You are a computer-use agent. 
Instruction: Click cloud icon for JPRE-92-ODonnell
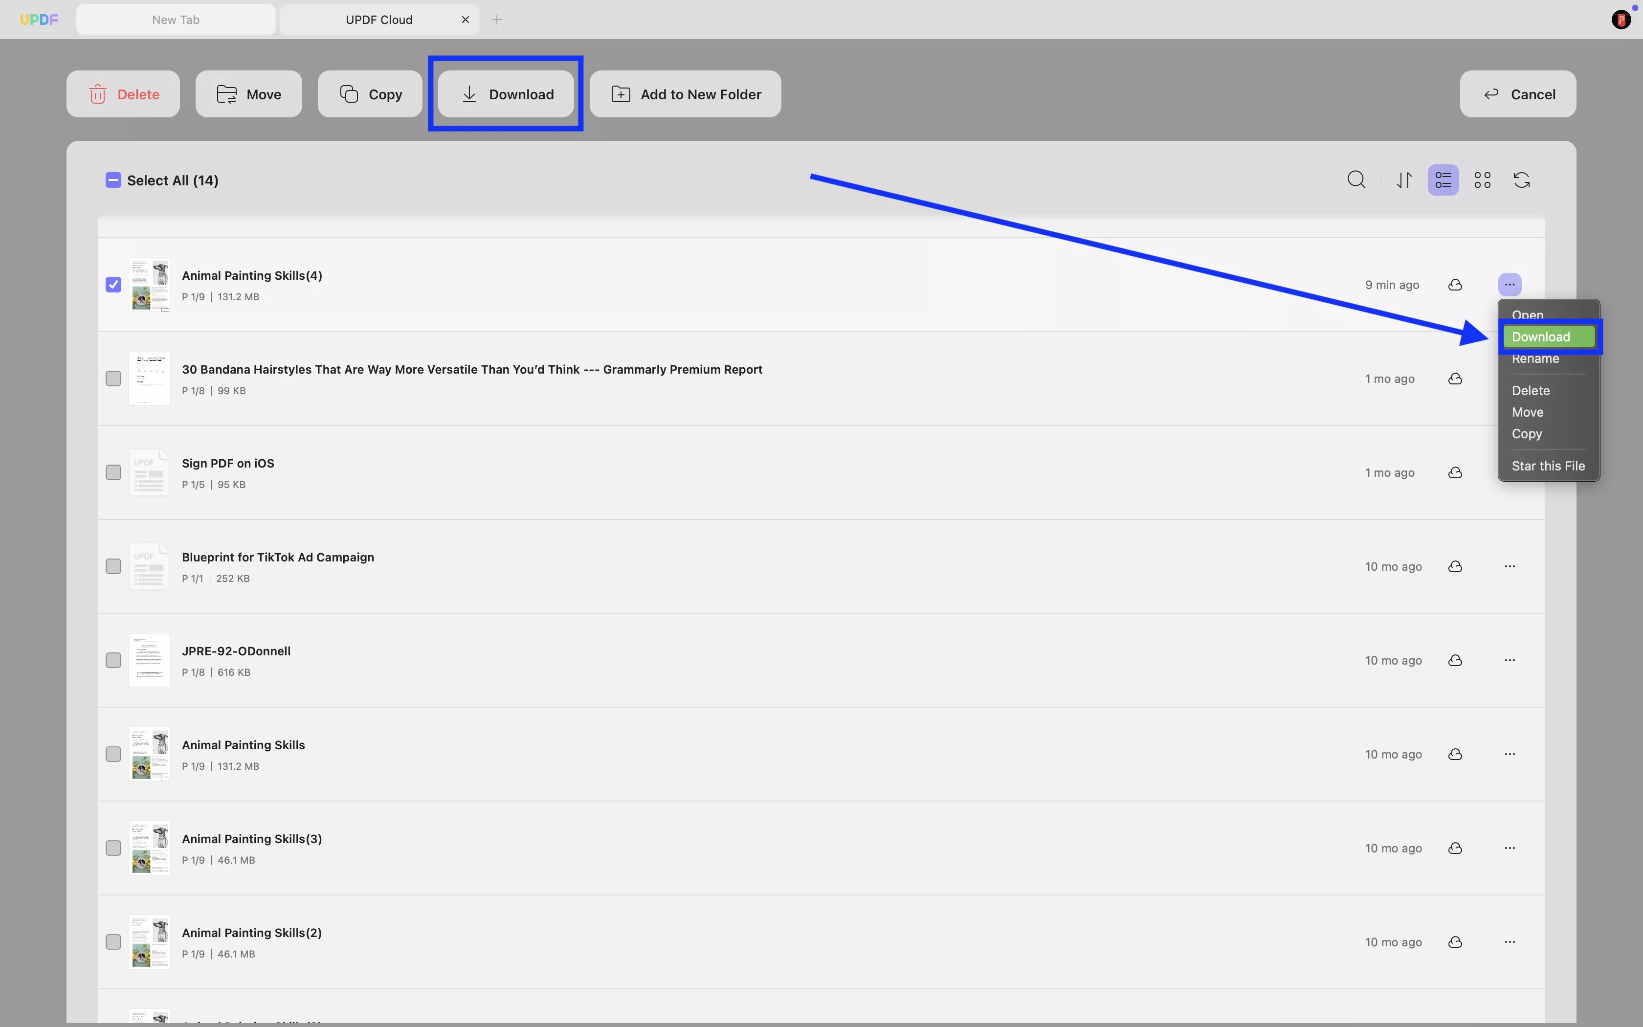click(x=1455, y=660)
